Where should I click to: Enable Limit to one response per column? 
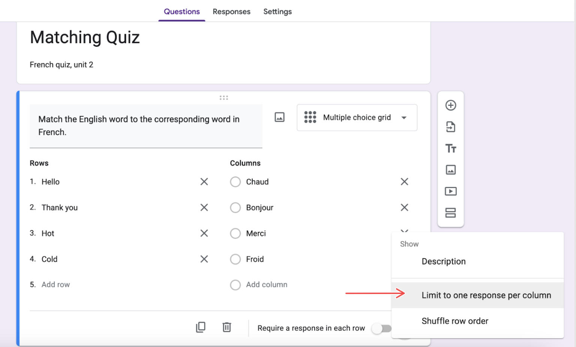click(486, 295)
